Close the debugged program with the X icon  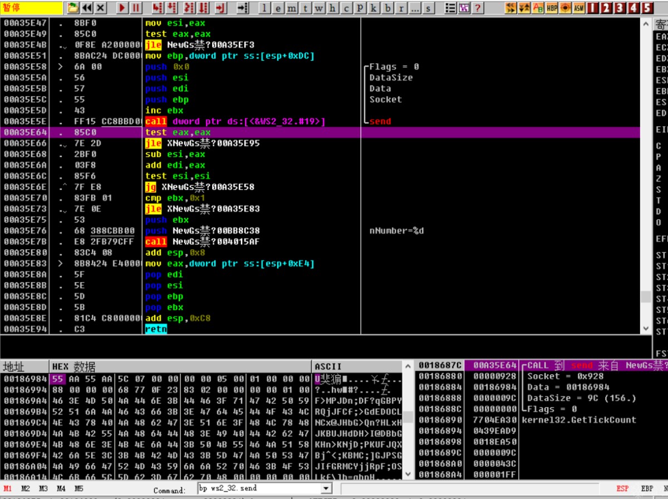coord(100,8)
